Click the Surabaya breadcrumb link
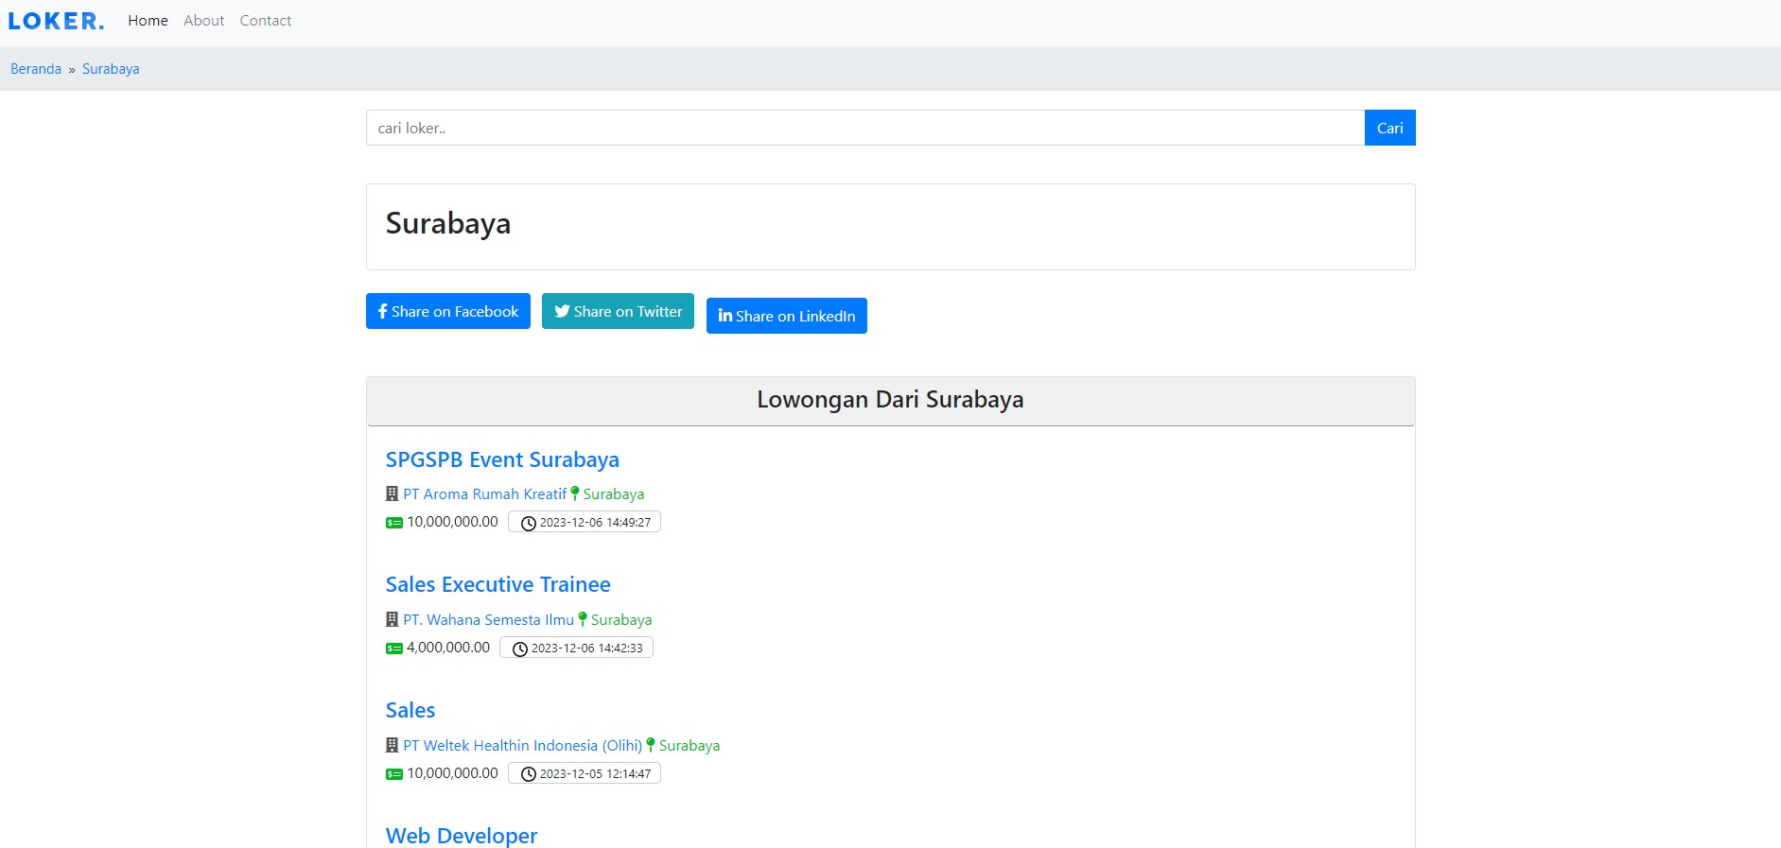The image size is (1781, 848). tap(111, 69)
